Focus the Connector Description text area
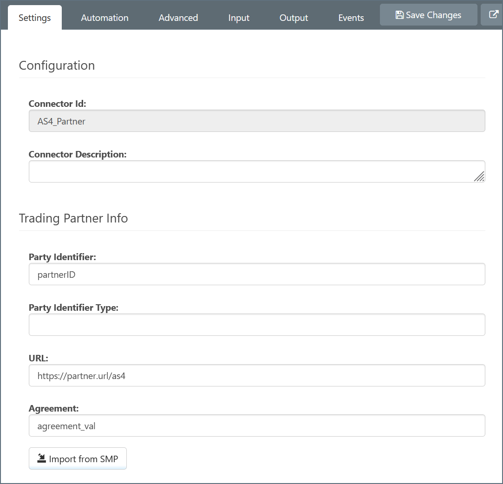 [x=257, y=171]
